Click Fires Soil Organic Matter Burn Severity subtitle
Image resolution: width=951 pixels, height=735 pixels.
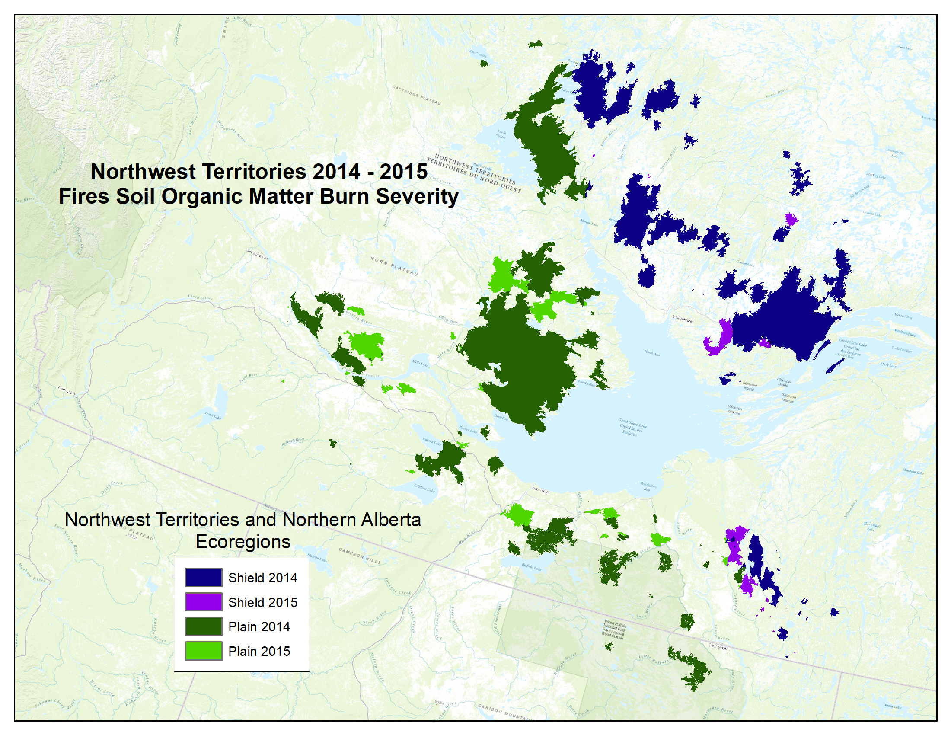click(258, 196)
